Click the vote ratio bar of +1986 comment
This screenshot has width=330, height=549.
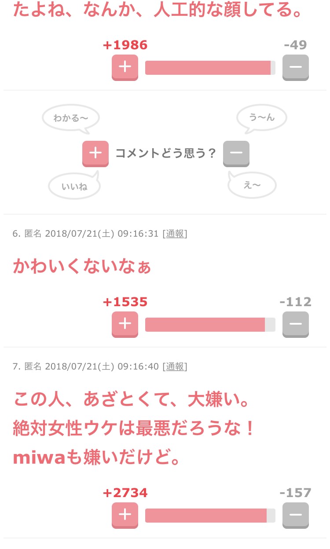tap(210, 68)
